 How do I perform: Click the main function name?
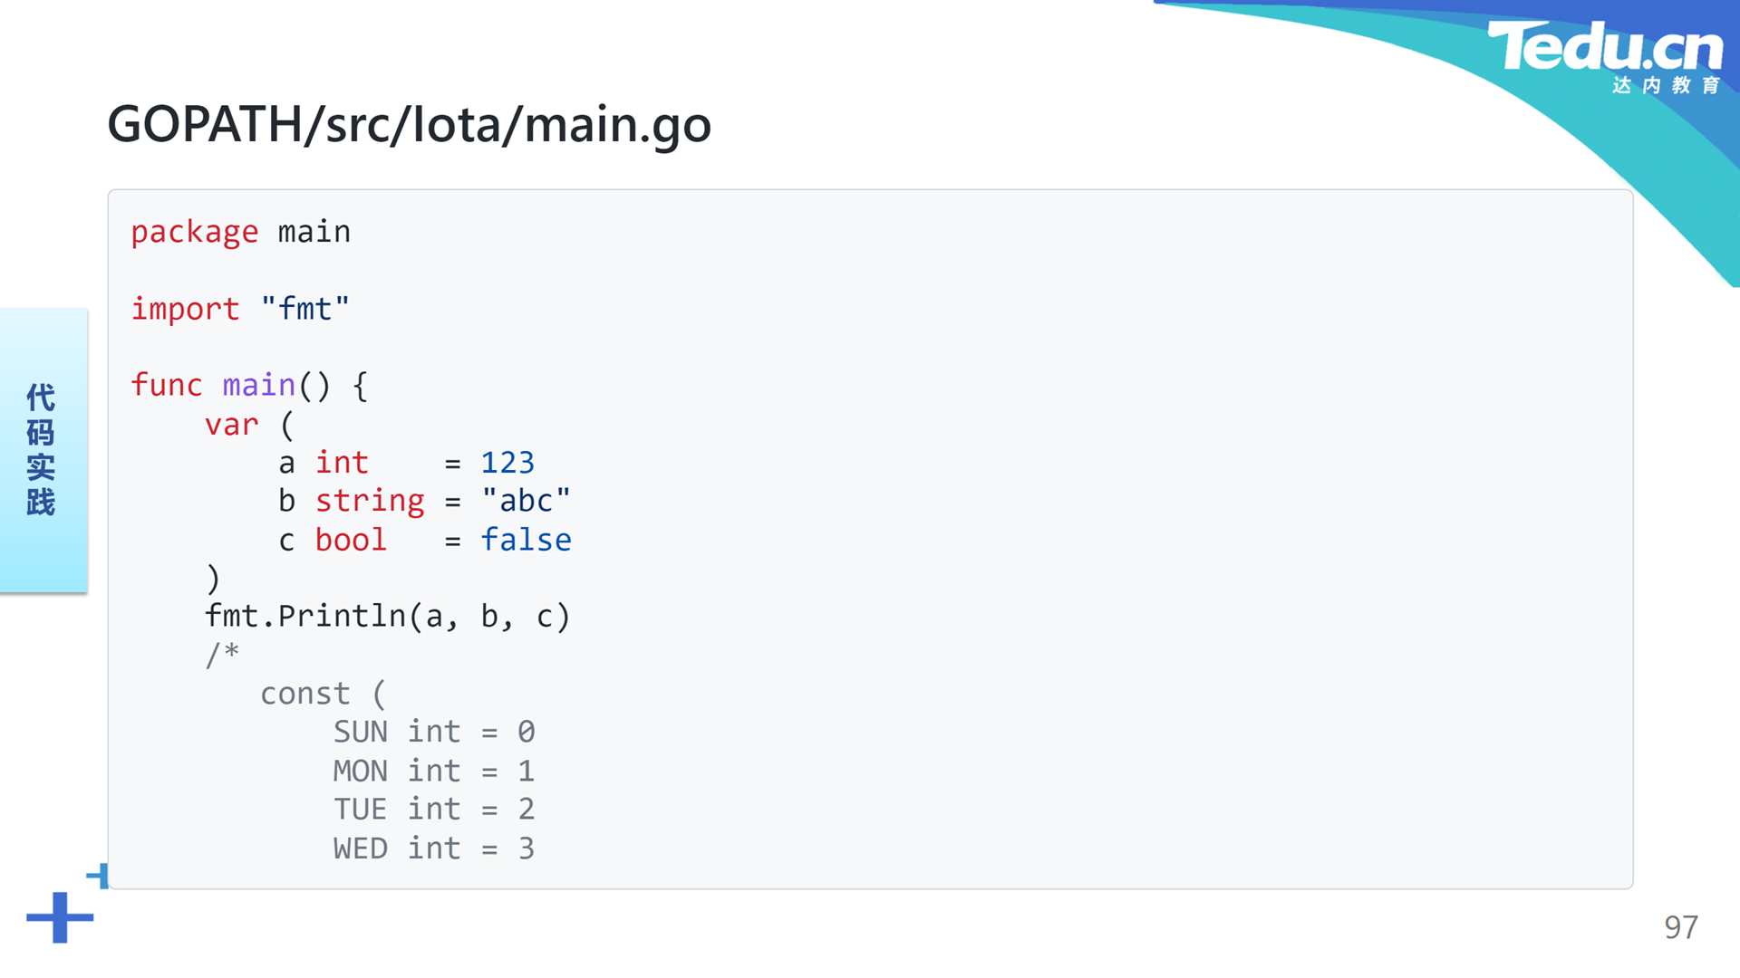(259, 386)
